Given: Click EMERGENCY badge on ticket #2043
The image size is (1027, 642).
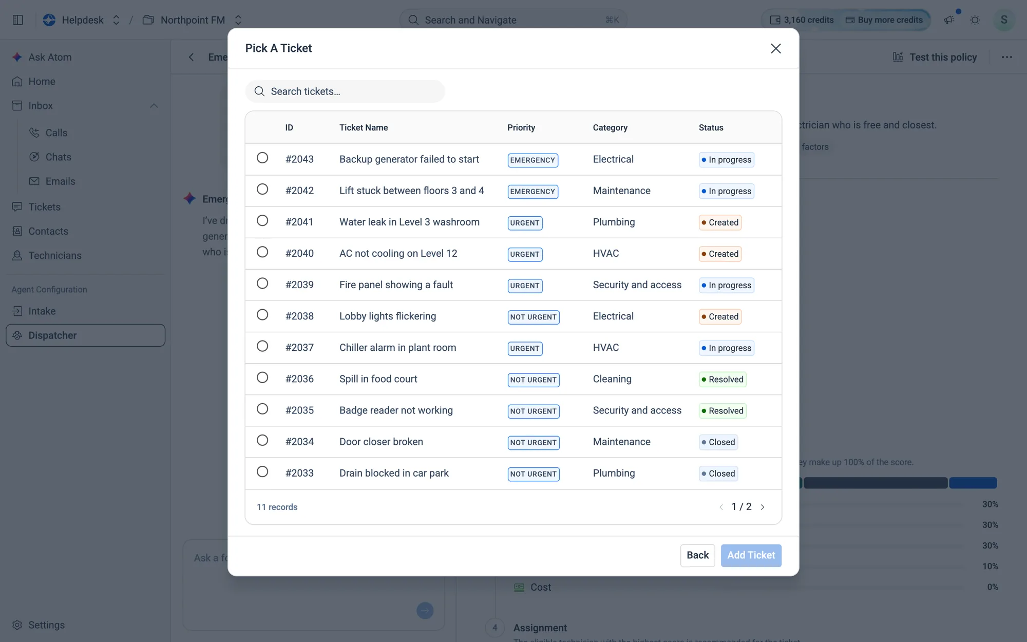Looking at the screenshot, I should click(532, 160).
